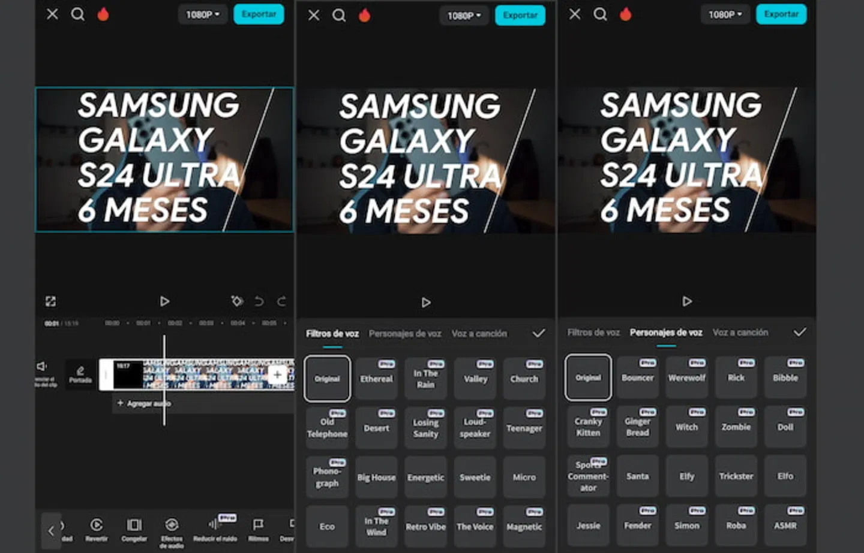Screen dimensions: 864x553
Task: Pick the Energetic voice filter
Action: pos(426,478)
